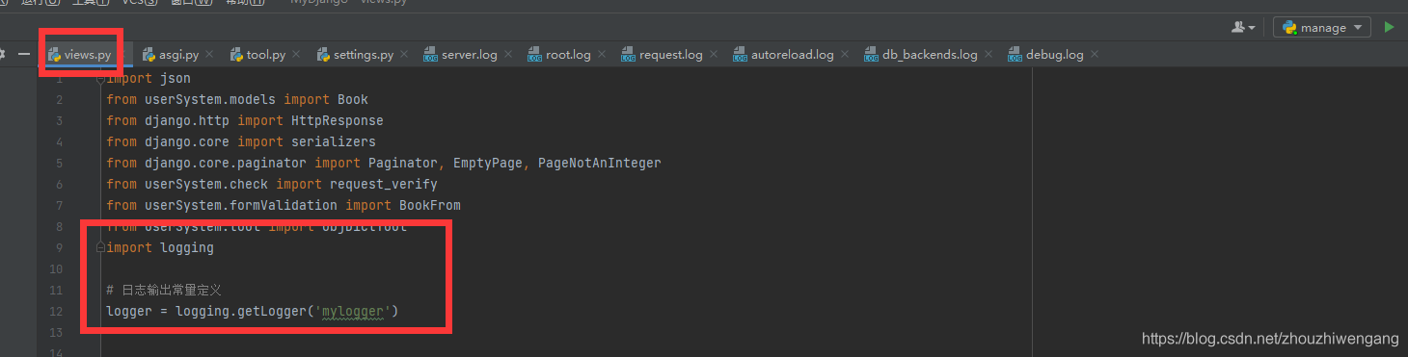Open the db_backends.log tab
The width and height of the screenshot is (1408, 357).
coord(920,55)
